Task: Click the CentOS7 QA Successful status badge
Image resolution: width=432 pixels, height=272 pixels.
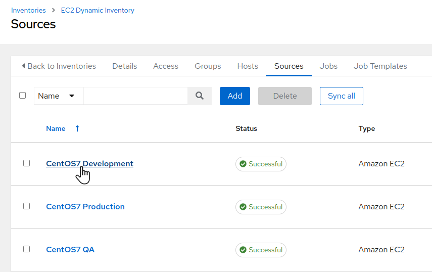Action: point(261,250)
